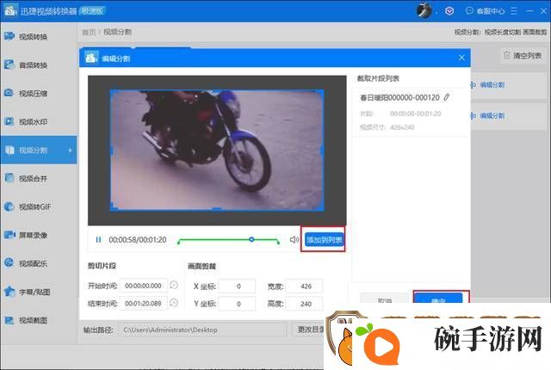Click the Y 坐标 input field

tap(238, 304)
